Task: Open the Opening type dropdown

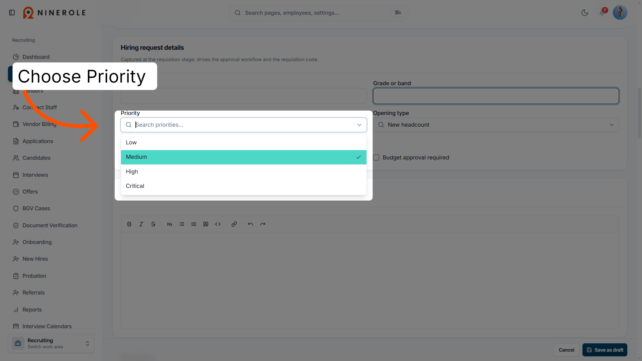Action: 496,125
